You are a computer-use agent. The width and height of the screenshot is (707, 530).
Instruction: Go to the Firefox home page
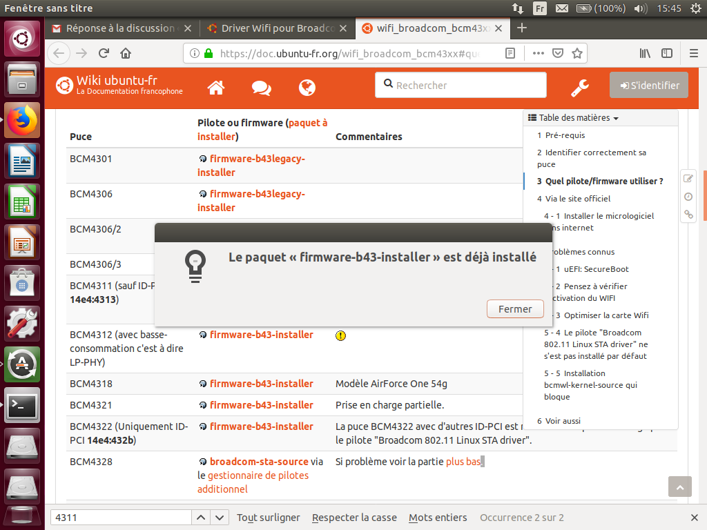click(126, 54)
